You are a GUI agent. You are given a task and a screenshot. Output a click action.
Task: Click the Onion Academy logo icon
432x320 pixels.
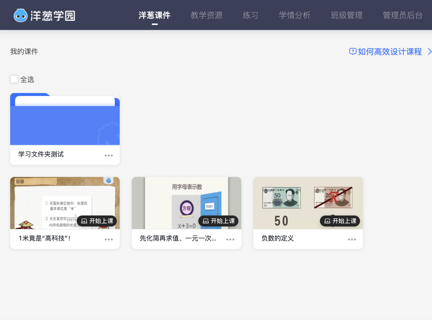[21, 15]
